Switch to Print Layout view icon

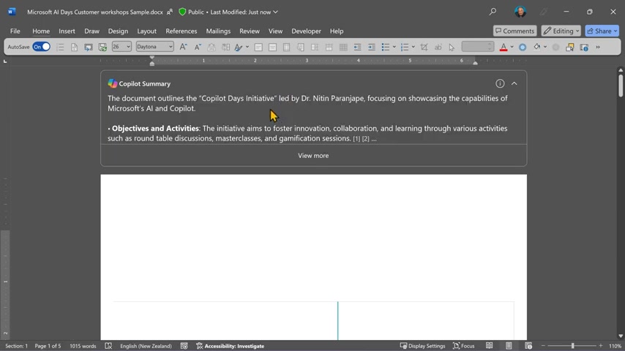509,346
